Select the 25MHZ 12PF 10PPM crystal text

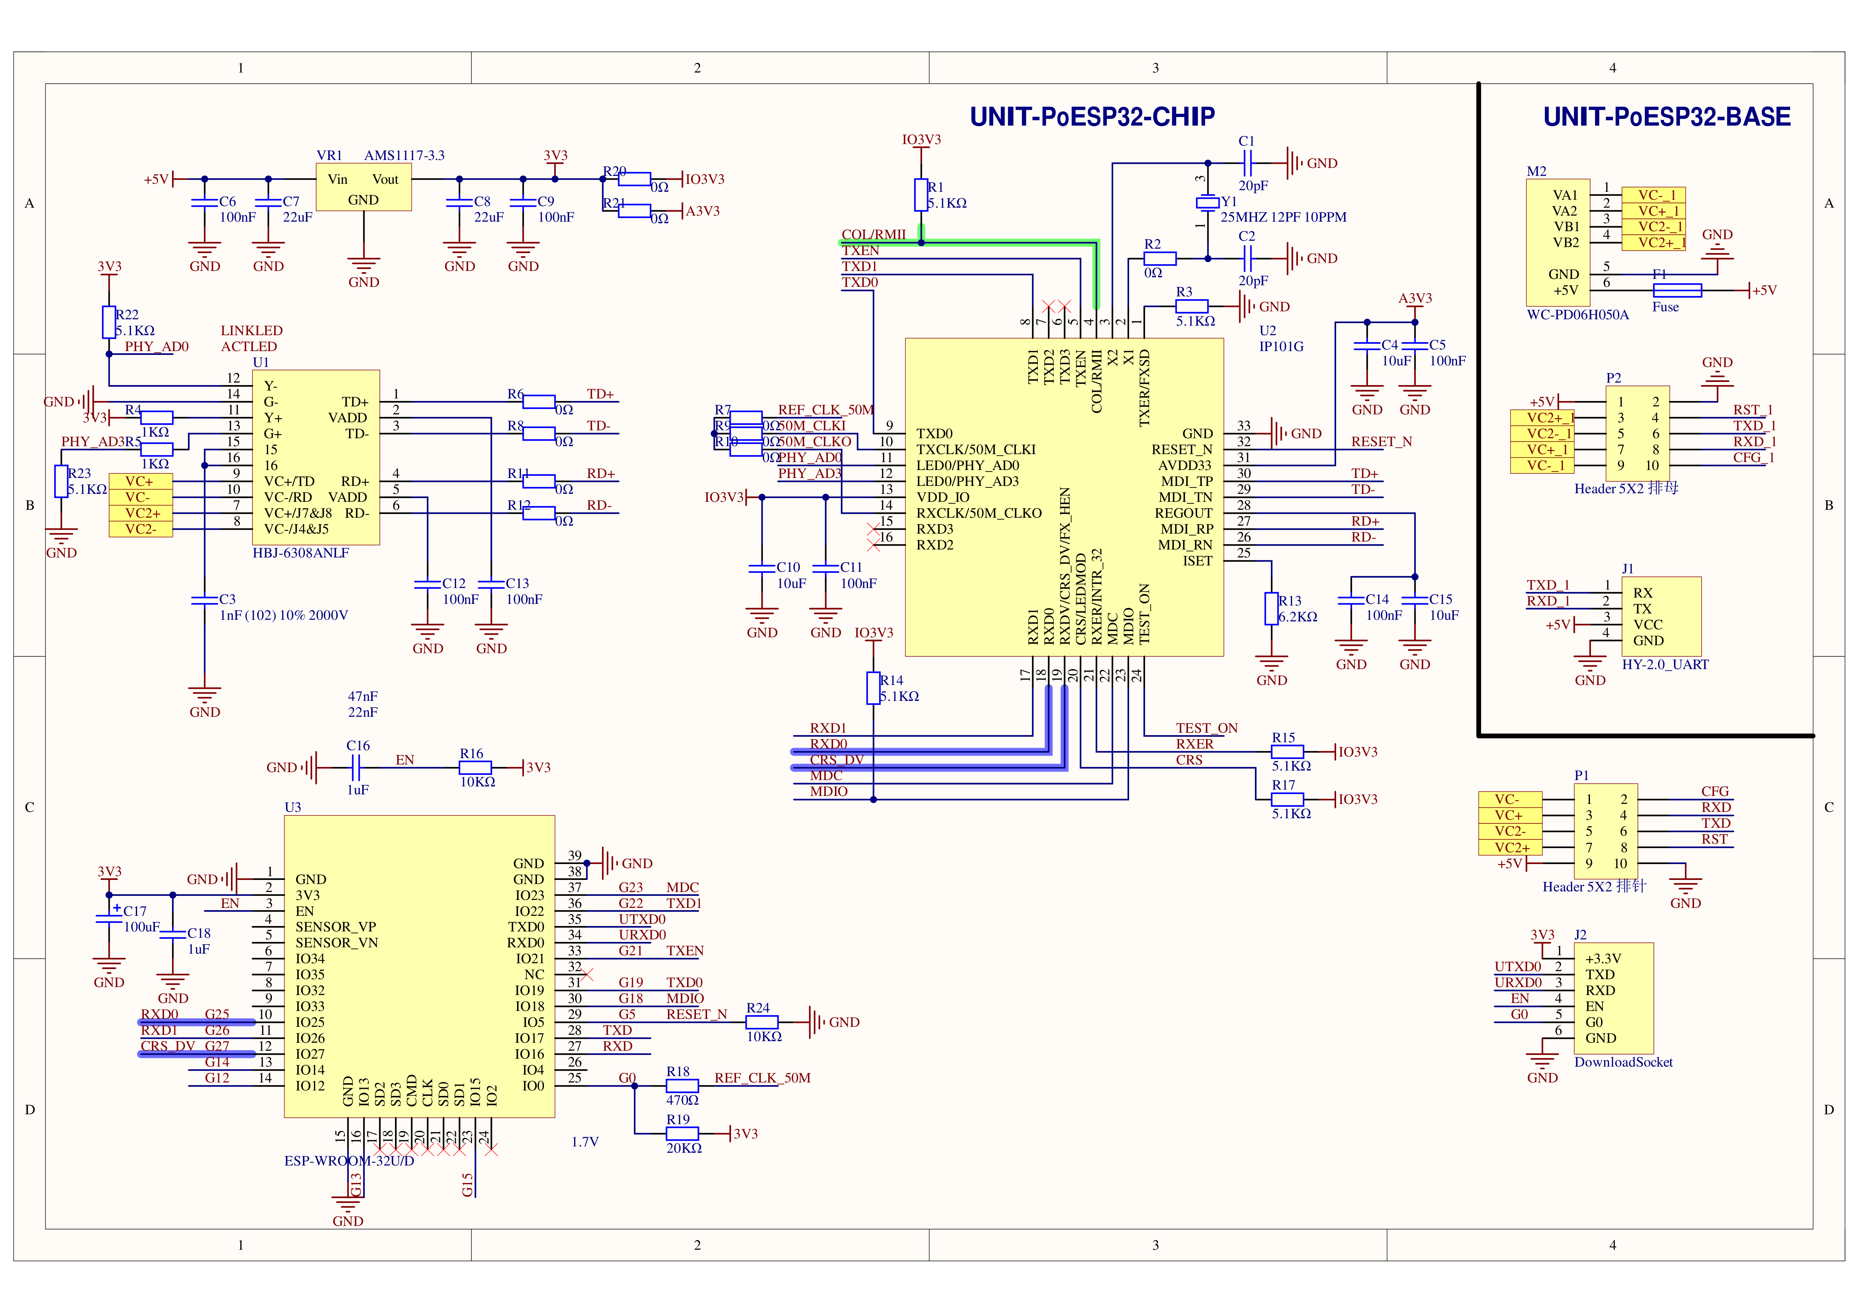(1283, 217)
